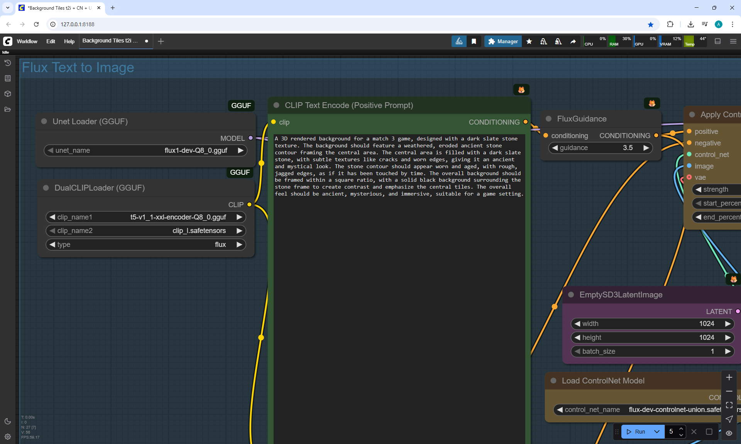
Task: Click the star favorites icon beside Manager
Action: pyautogui.click(x=529, y=41)
